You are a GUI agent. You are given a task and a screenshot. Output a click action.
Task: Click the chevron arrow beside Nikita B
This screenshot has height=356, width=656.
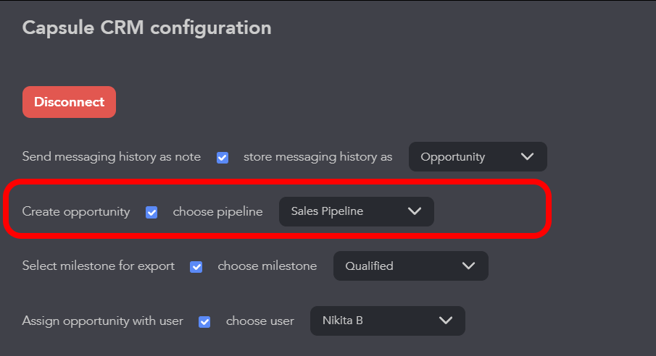(x=446, y=321)
